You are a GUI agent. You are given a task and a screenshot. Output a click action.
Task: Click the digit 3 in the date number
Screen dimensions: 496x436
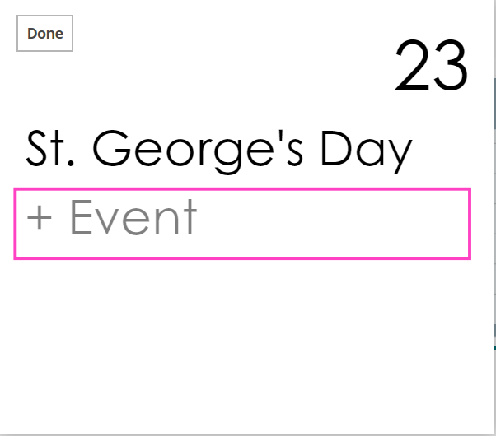[x=451, y=67]
